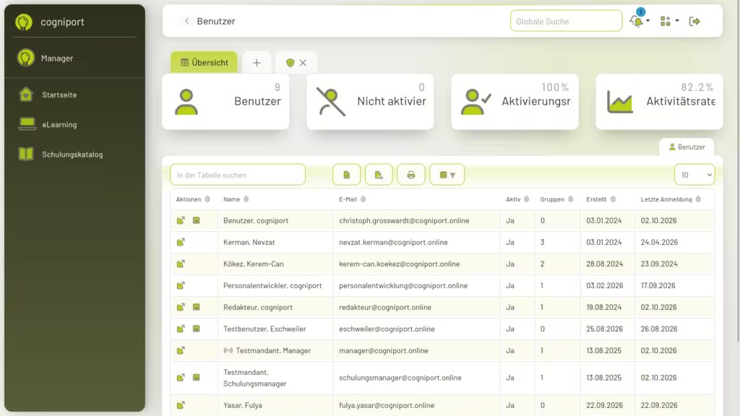Click the table search input

[237, 175]
